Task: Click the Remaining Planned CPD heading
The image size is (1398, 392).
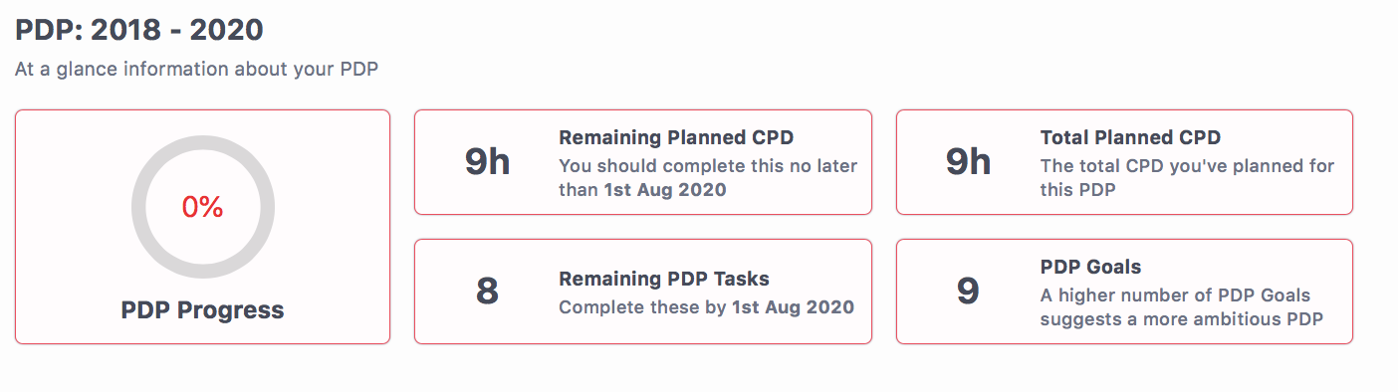Action: pyautogui.click(x=676, y=138)
